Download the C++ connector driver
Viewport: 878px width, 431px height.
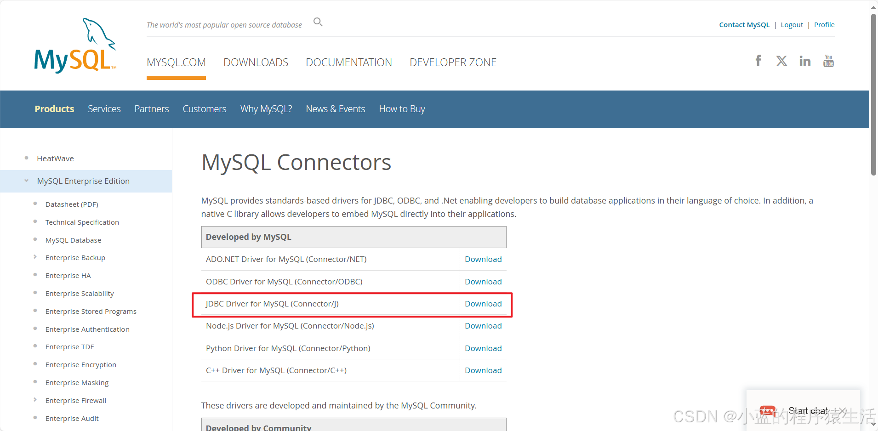tap(483, 370)
